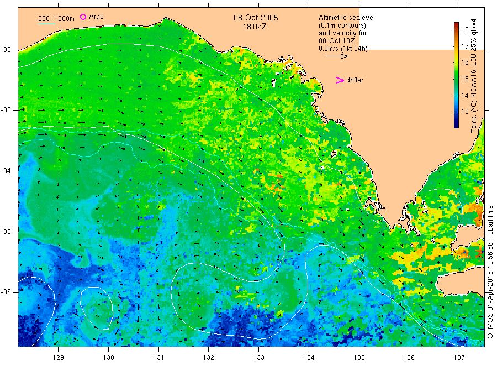Click the temperature color bar legend
The image size is (497, 365).
pyautogui.click(x=456, y=75)
